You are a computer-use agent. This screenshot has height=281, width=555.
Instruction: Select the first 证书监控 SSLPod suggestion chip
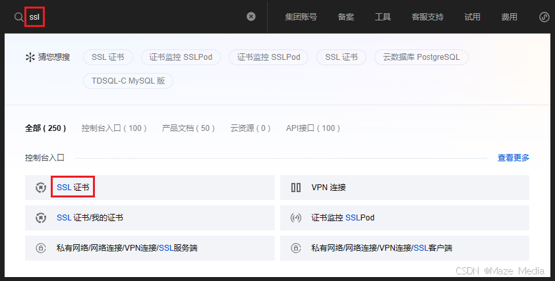[x=181, y=57]
